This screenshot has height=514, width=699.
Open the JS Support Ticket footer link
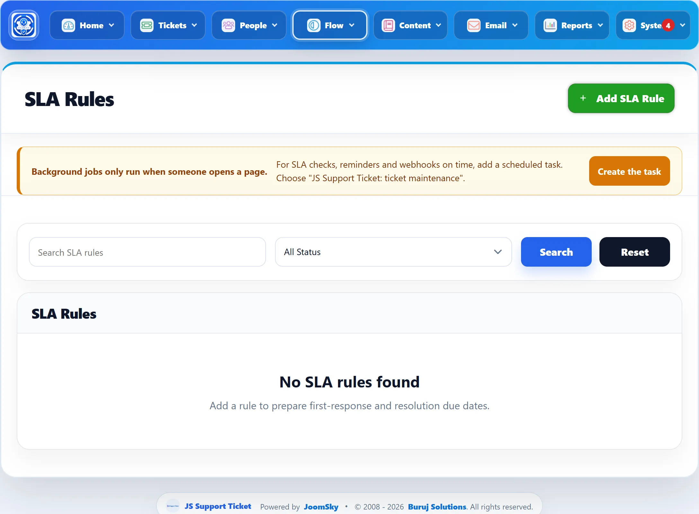coord(218,506)
